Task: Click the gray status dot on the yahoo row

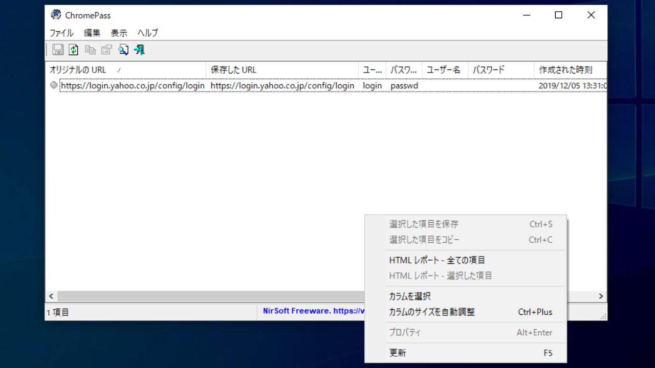Action: [54, 85]
